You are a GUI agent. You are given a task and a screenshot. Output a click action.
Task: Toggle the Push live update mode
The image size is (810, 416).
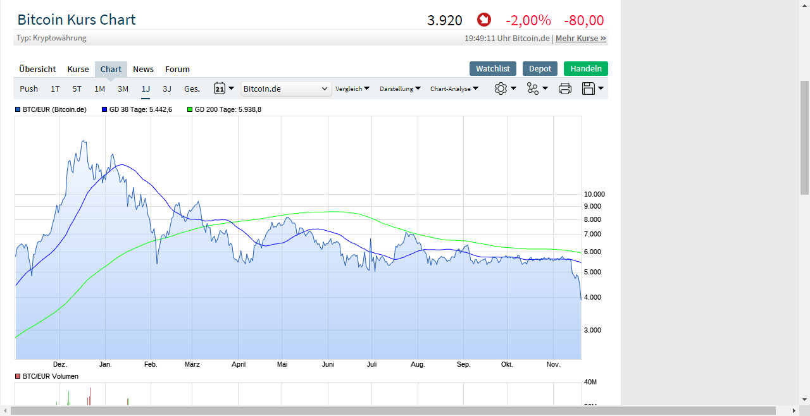click(28, 89)
